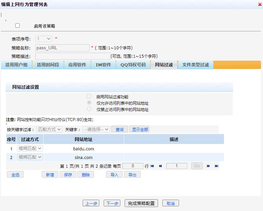Go back with 上一步 button
Image resolution: width=263 pixels, height=211 pixels.
click(91, 203)
